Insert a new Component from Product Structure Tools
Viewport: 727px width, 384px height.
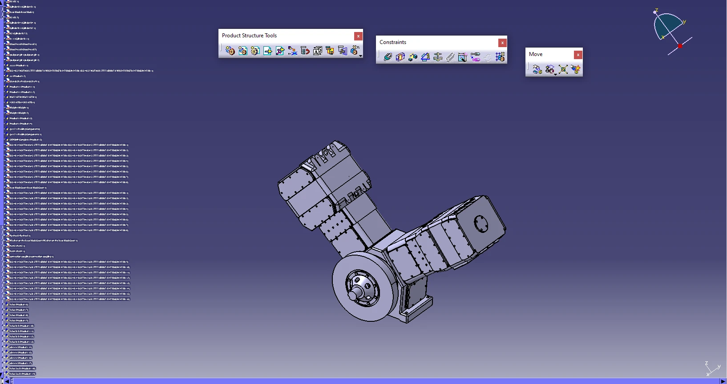230,51
